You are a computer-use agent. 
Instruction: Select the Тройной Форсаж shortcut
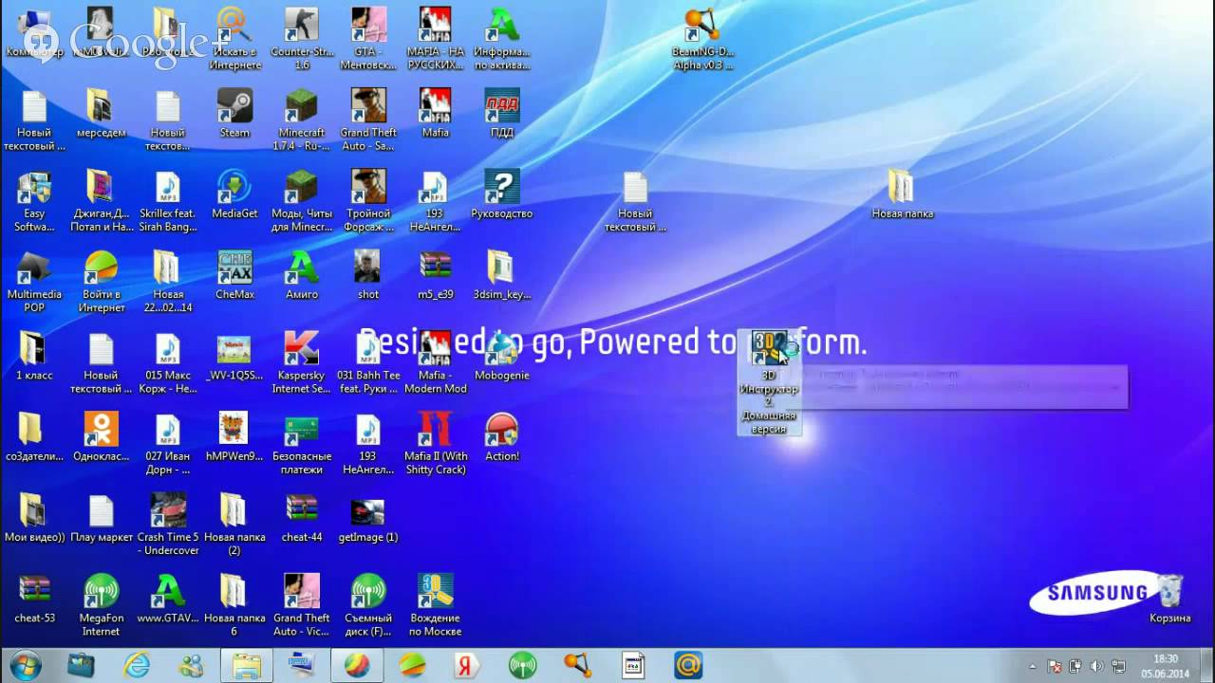tap(368, 200)
